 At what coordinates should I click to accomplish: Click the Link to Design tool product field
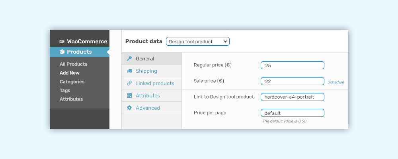click(x=293, y=97)
